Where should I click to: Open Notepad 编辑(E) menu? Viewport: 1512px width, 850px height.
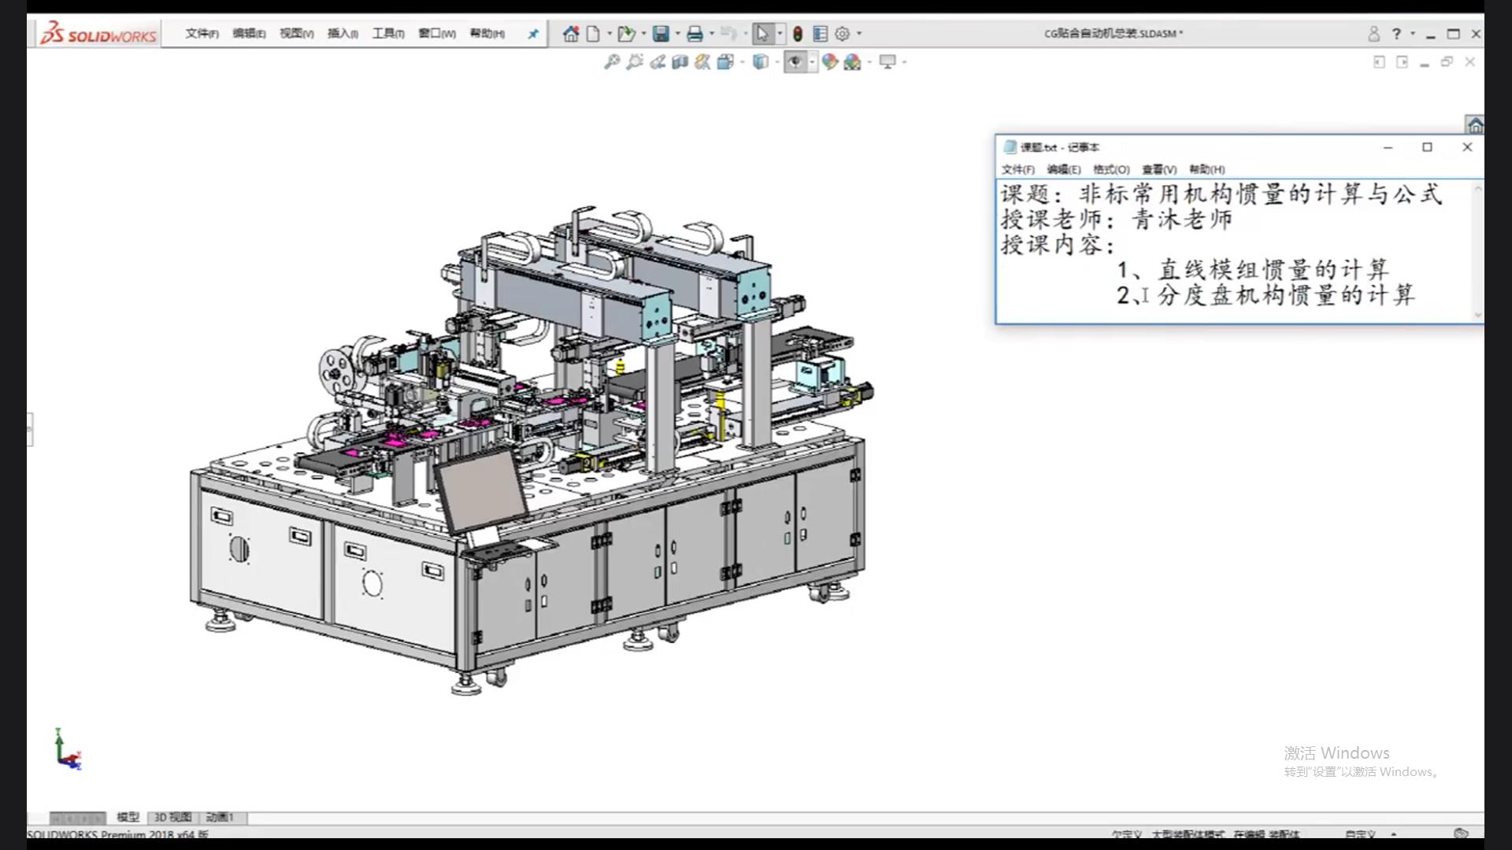tap(1064, 169)
